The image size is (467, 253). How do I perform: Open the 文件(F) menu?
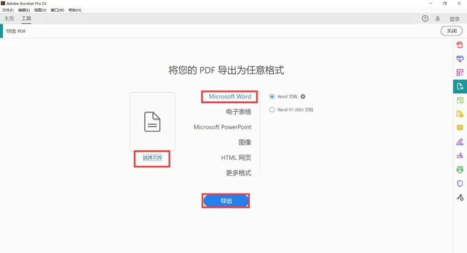[8, 10]
